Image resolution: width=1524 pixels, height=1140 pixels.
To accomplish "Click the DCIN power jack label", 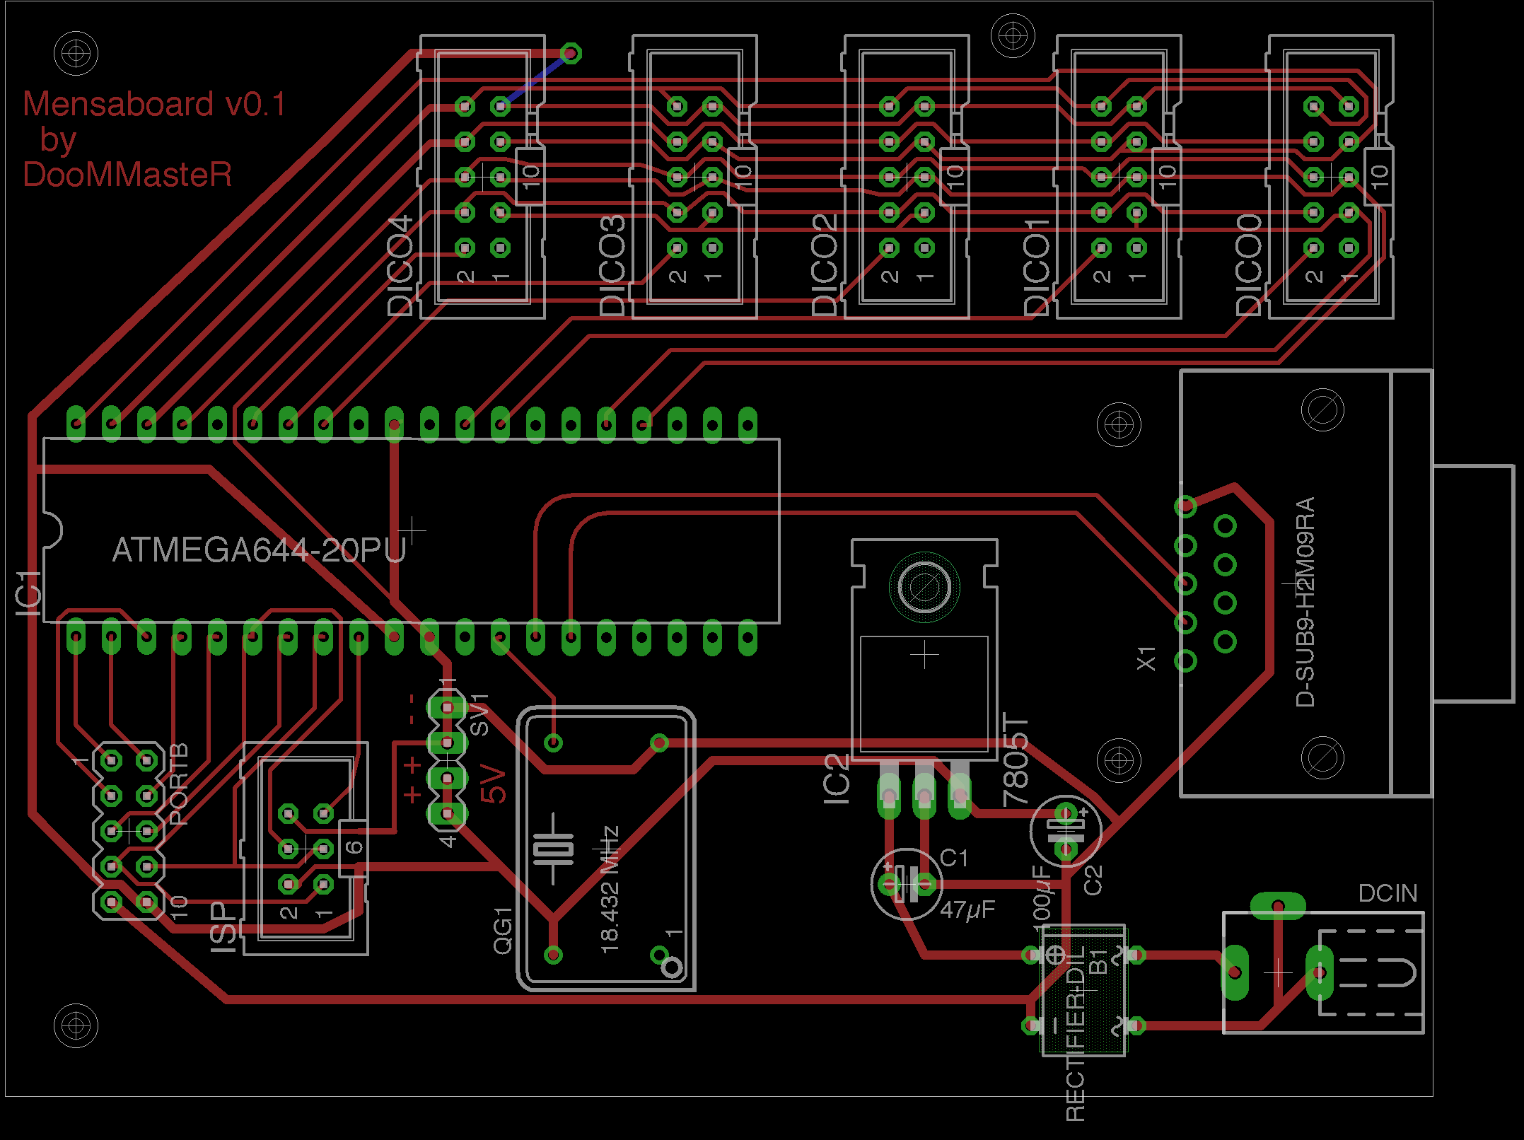I will [1388, 893].
